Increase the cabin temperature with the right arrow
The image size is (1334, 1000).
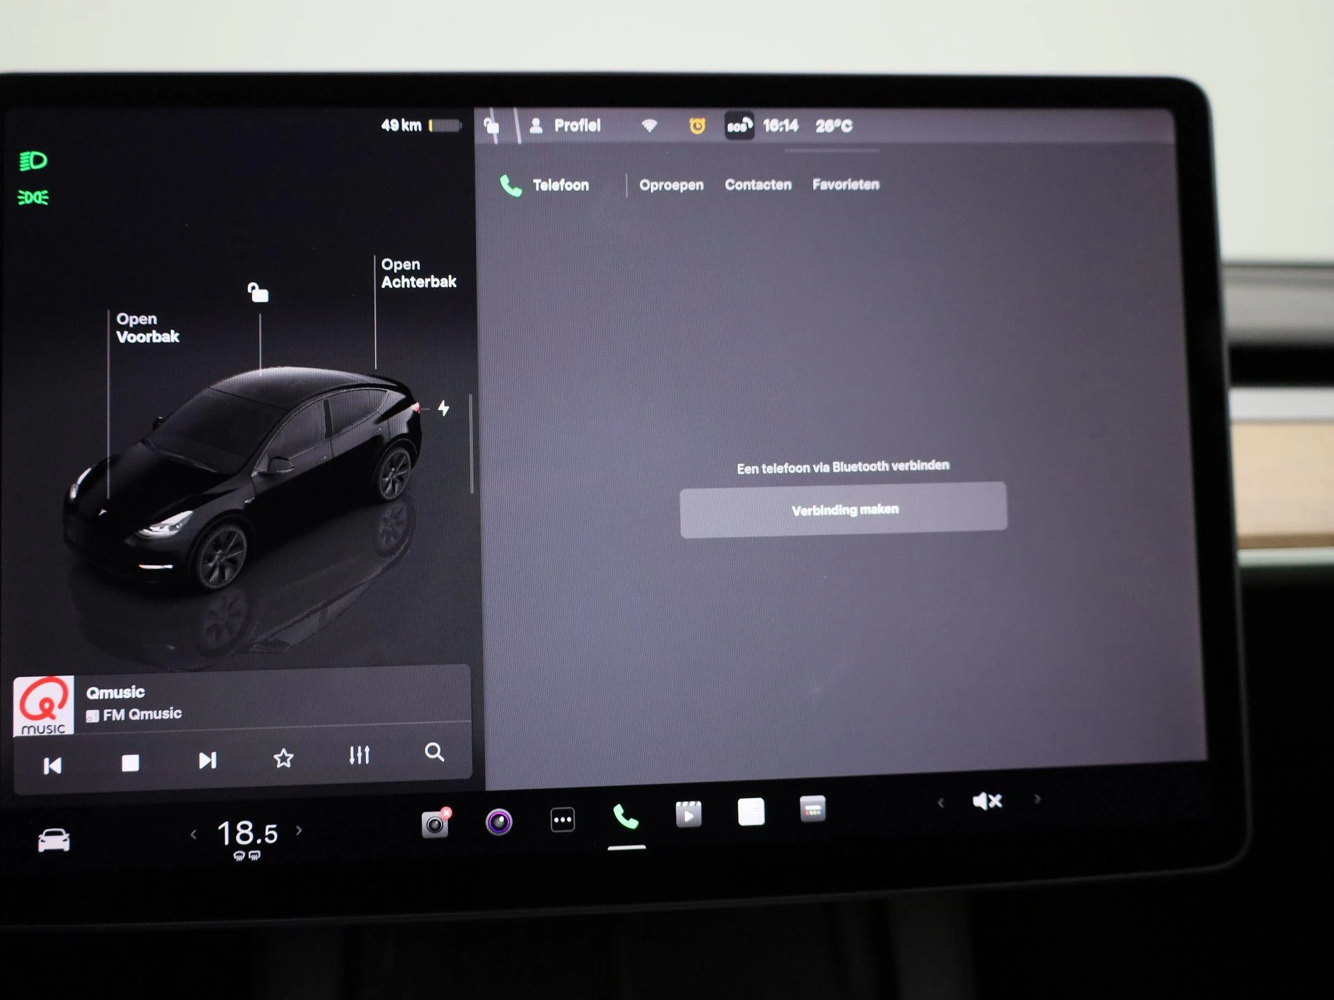[x=299, y=830]
